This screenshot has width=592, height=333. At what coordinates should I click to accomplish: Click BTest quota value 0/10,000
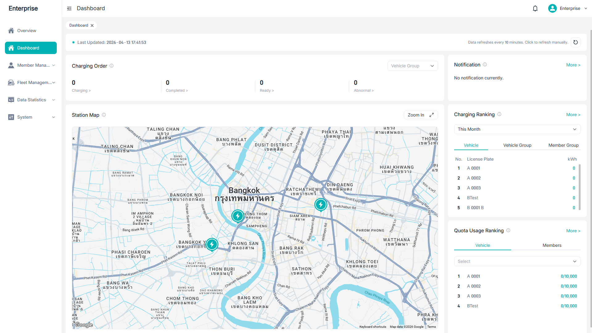coord(569,306)
